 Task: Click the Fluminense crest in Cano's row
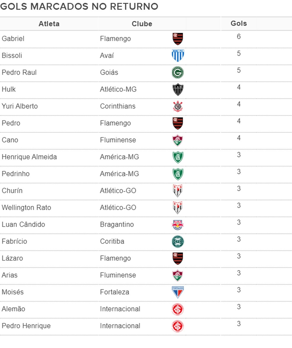(x=178, y=140)
